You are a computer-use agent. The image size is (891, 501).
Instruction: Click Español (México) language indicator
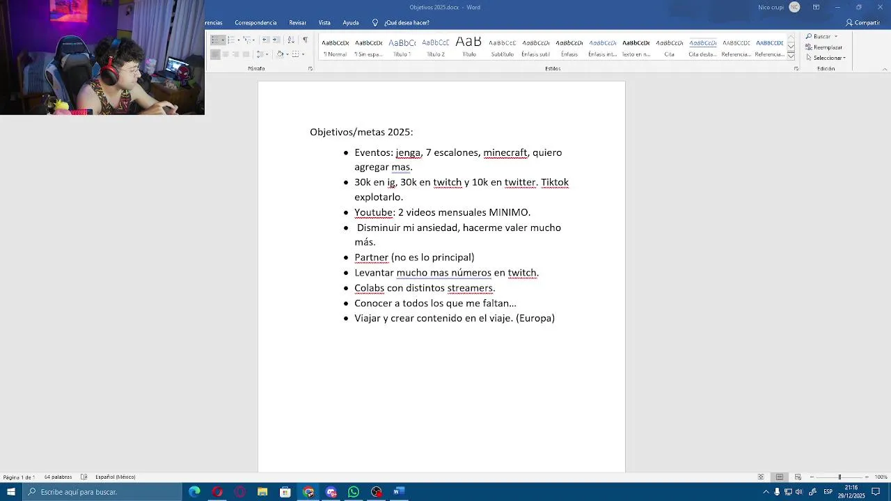(116, 477)
